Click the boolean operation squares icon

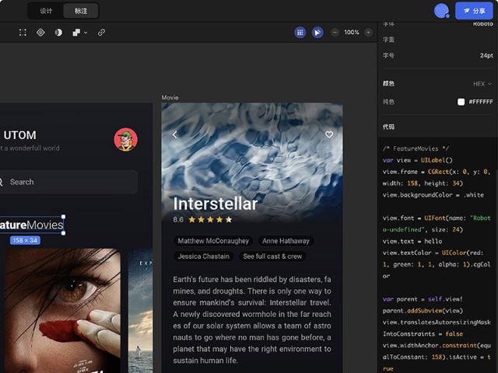76,33
